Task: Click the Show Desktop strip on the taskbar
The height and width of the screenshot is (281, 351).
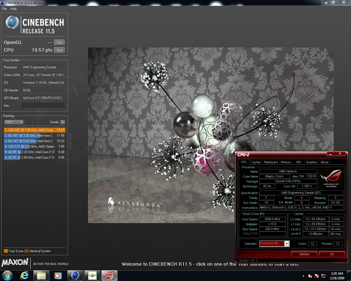Action: click(349, 276)
